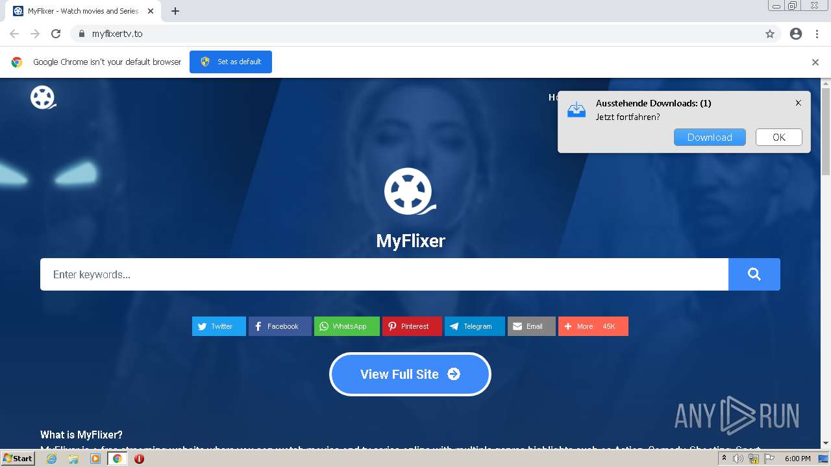
Task: Share on Twitter
Action: (219, 326)
